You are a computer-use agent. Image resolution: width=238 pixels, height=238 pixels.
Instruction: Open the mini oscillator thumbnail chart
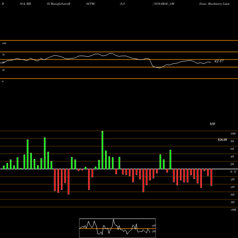pyautogui.click(x=118, y=228)
